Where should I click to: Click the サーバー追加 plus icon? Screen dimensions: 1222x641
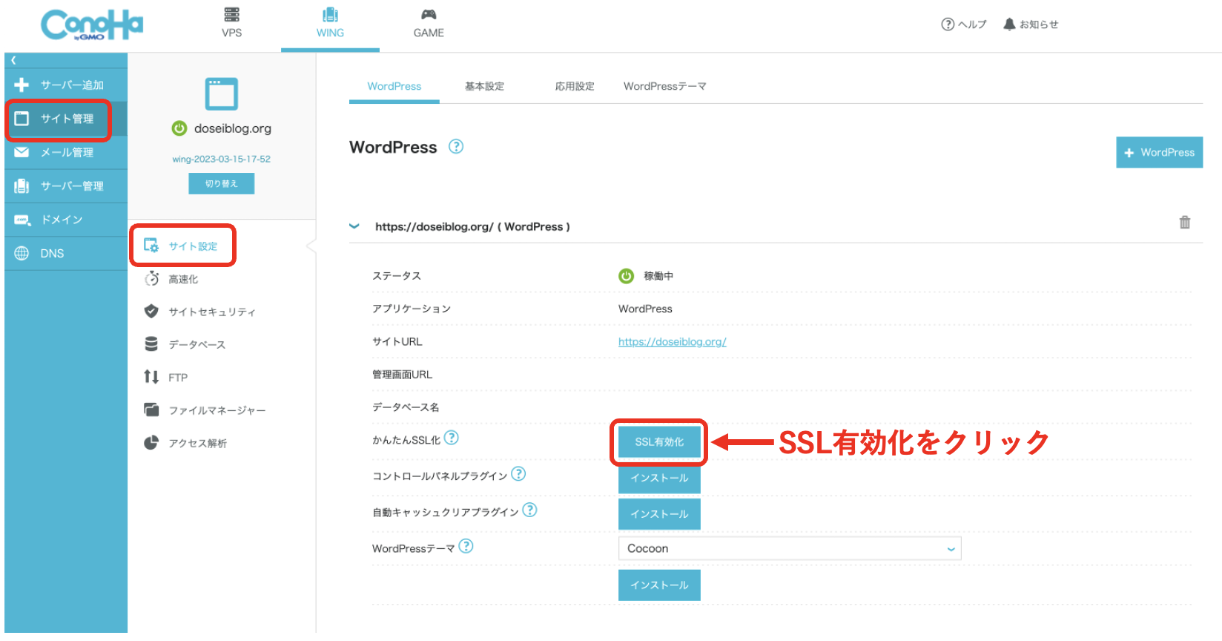point(22,85)
